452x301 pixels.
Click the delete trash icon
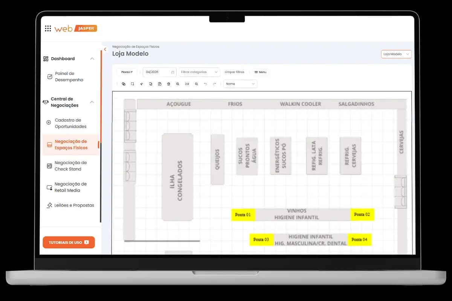tap(168, 84)
